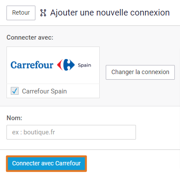Select the Carrefour Spain label text

[44, 91]
